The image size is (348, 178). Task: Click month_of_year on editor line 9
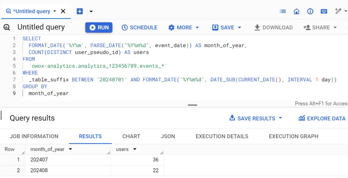pyautogui.click(x=48, y=93)
